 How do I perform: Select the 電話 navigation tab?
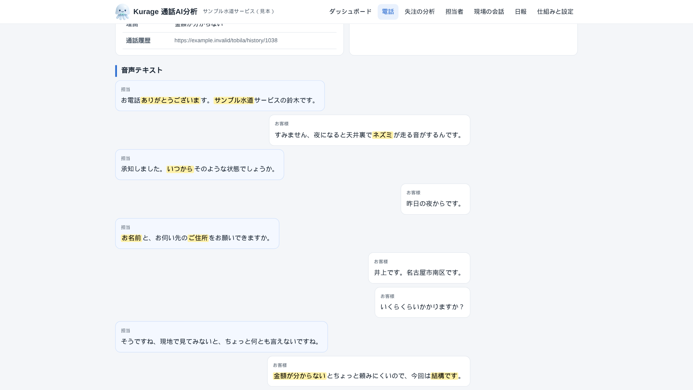point(388,12)
